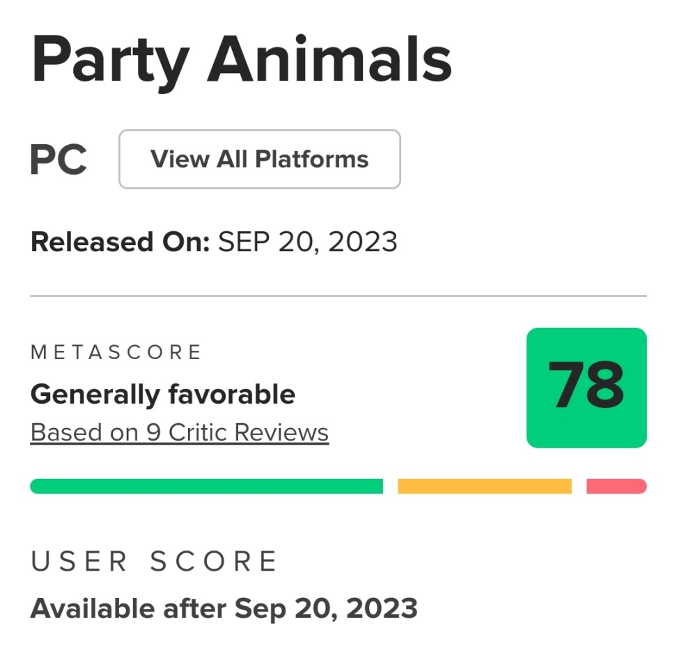This screenshot has height=648, width=677.
Task: Click the green 78 Metascore badge
Action: pos(586,388)
